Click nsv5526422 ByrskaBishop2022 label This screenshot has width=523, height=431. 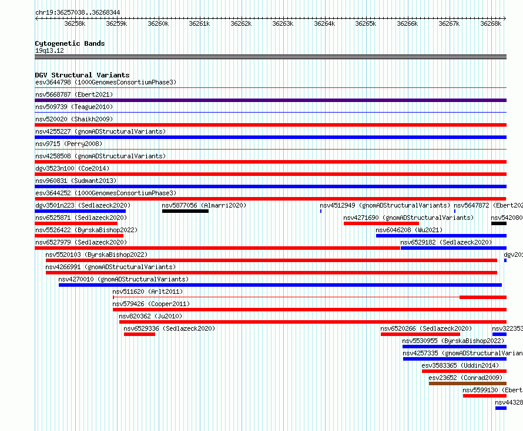(86, 230)
